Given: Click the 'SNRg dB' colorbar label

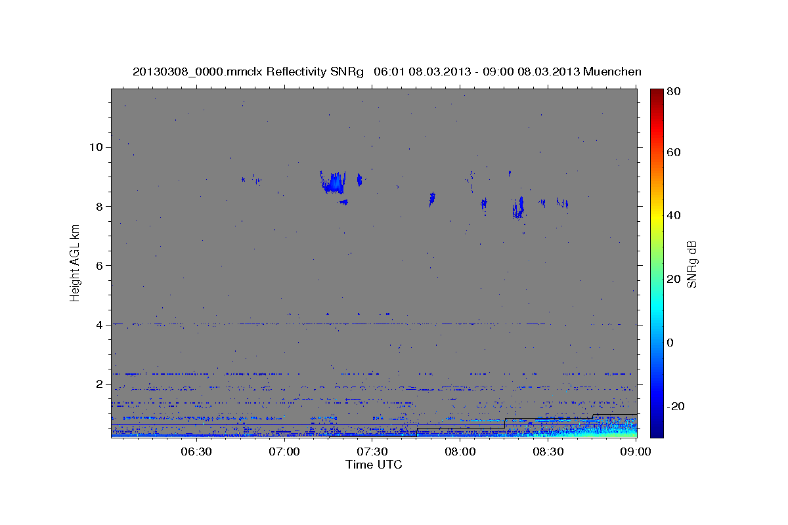Looking at the screenshot, I should (x=691, y=264).
